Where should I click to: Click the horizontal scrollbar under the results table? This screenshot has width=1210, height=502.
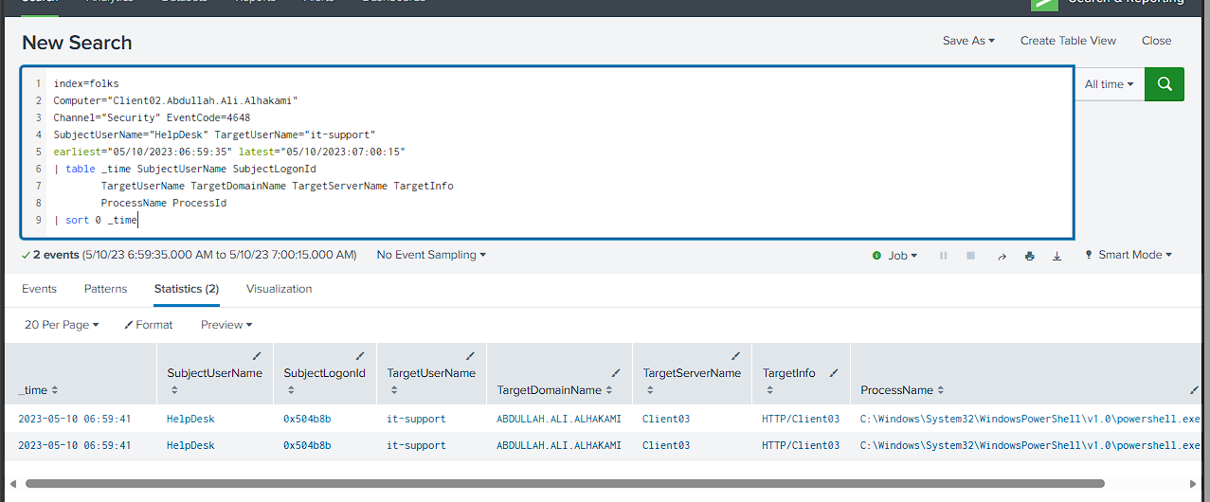[x=565, y=483]
